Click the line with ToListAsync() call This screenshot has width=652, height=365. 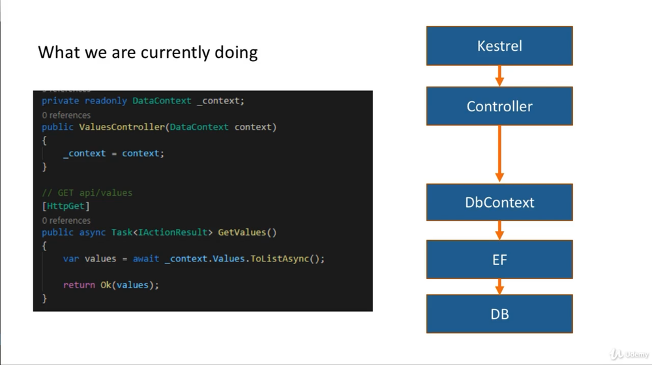[x=194, y=259]
